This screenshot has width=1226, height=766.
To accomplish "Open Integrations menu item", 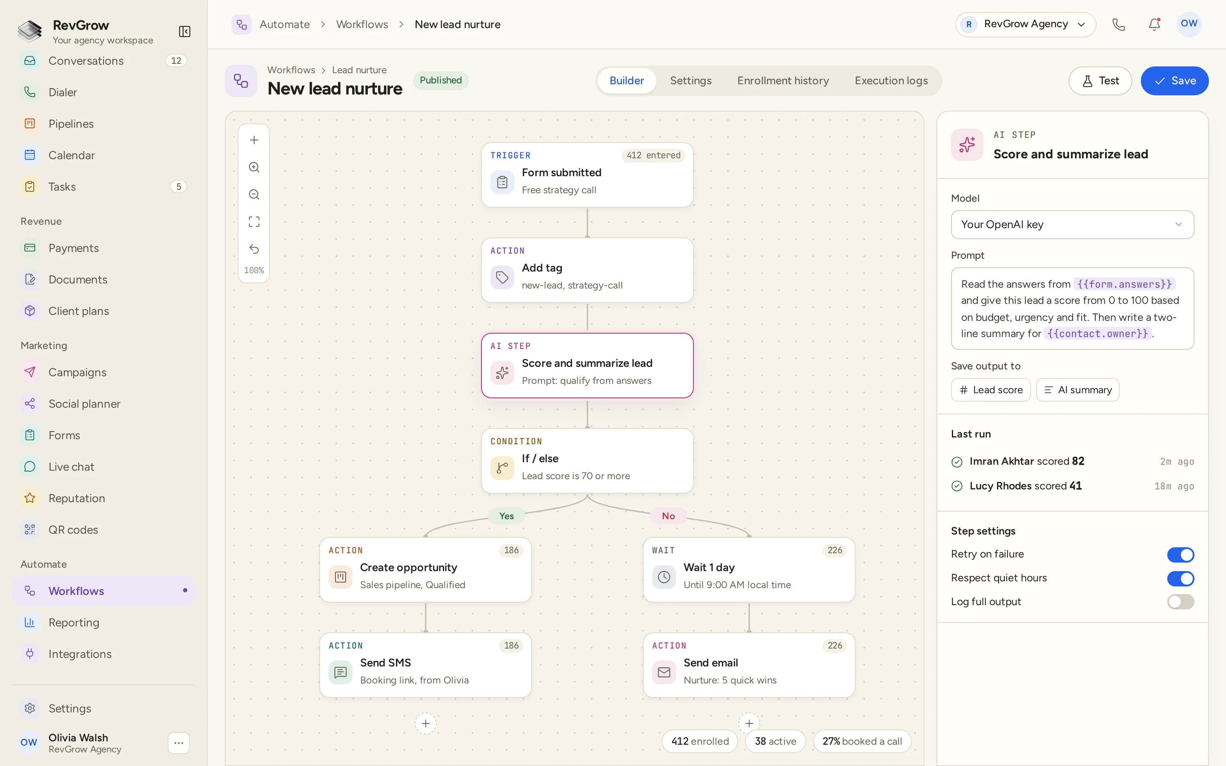I will tap(103, 654).
